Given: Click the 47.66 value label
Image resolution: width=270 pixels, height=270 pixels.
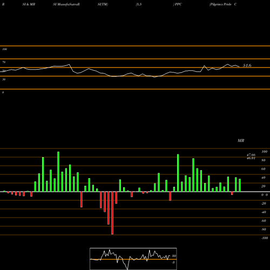Looking at the screenshot, I should [x=251, y=155].
